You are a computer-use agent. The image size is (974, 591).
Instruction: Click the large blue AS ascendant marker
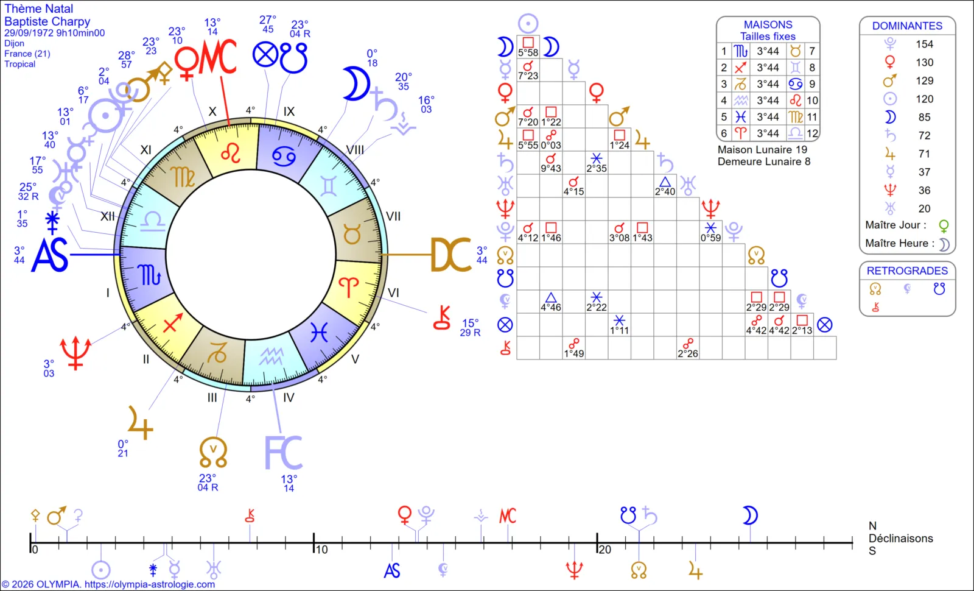(x=50, y=255)
